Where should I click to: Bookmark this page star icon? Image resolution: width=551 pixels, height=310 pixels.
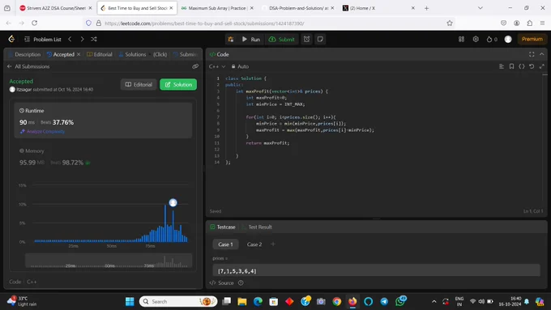point(450,23)
